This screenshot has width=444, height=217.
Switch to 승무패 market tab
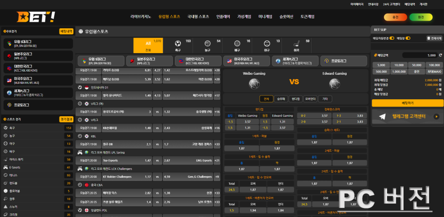tap(281, 99)
